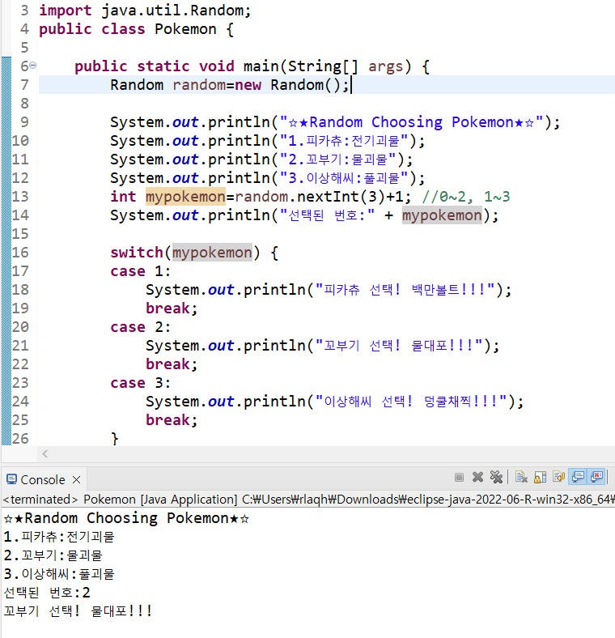Screen dimensions: 615x638
Task: Click line number 24 in the editor gutter
Action: point(20,402)
